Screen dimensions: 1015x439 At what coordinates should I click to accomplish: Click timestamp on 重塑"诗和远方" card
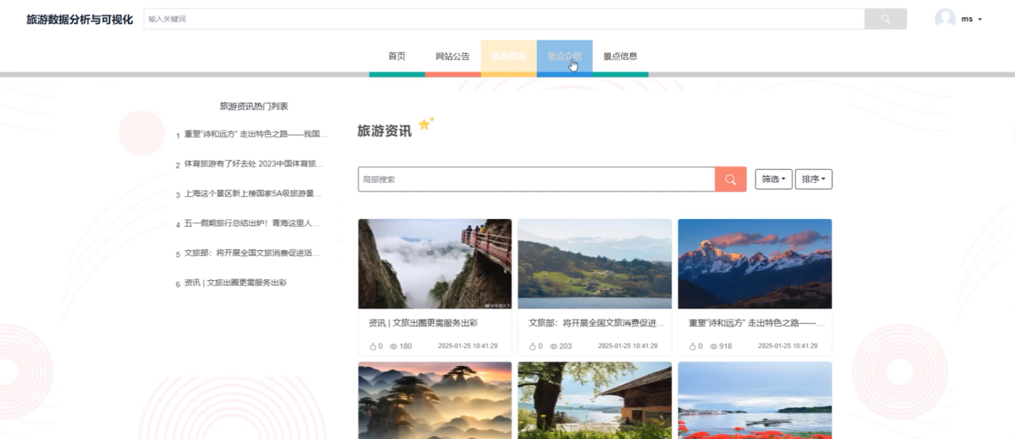pos(787,346)
